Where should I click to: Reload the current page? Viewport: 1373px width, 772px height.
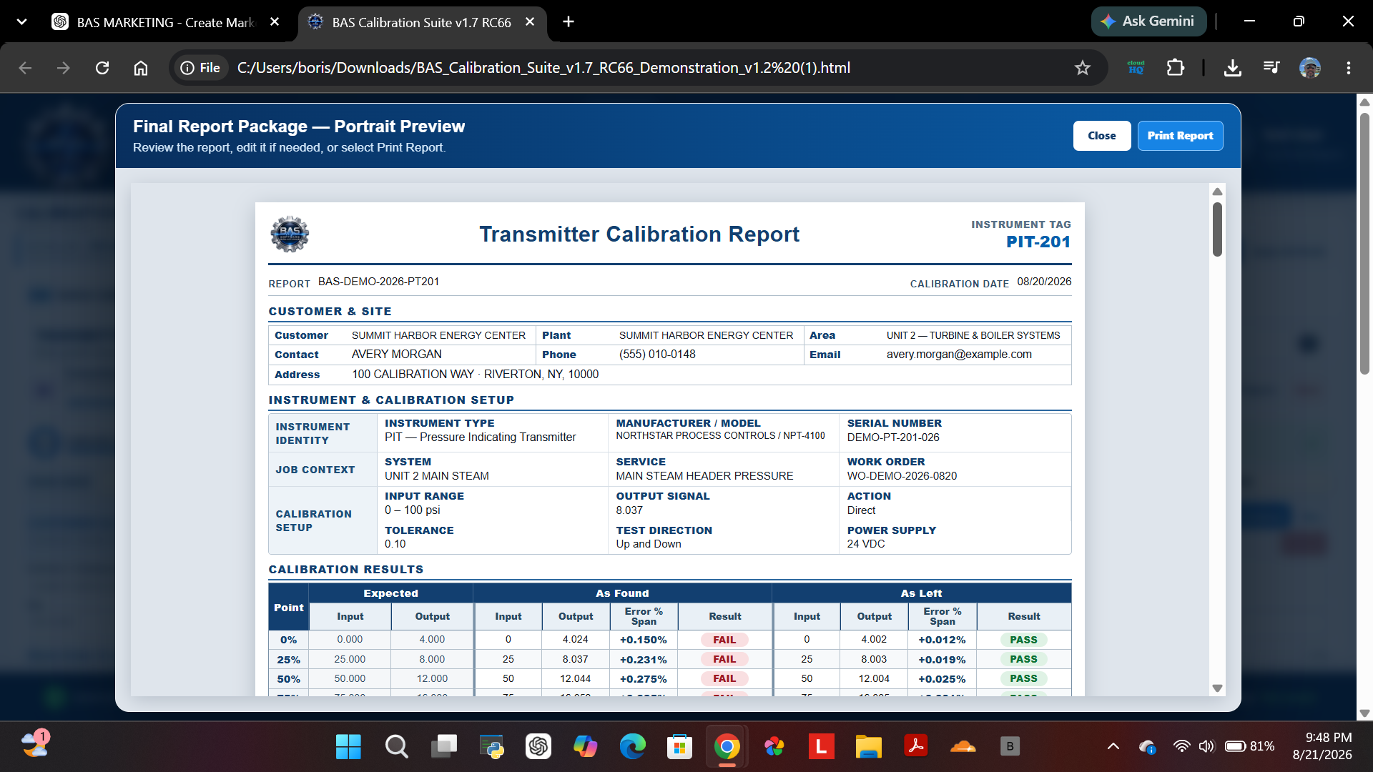(102, 68)
